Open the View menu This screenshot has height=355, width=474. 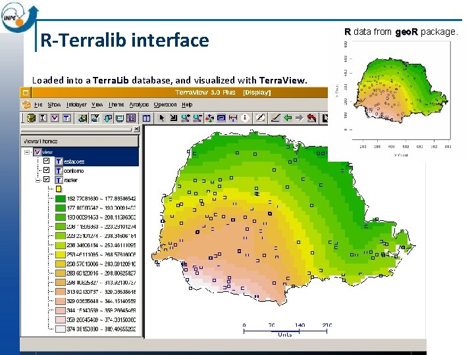click(x=97, y=105)
